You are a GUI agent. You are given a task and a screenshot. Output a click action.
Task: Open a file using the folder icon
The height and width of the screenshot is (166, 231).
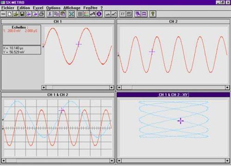tap(16, 14)
